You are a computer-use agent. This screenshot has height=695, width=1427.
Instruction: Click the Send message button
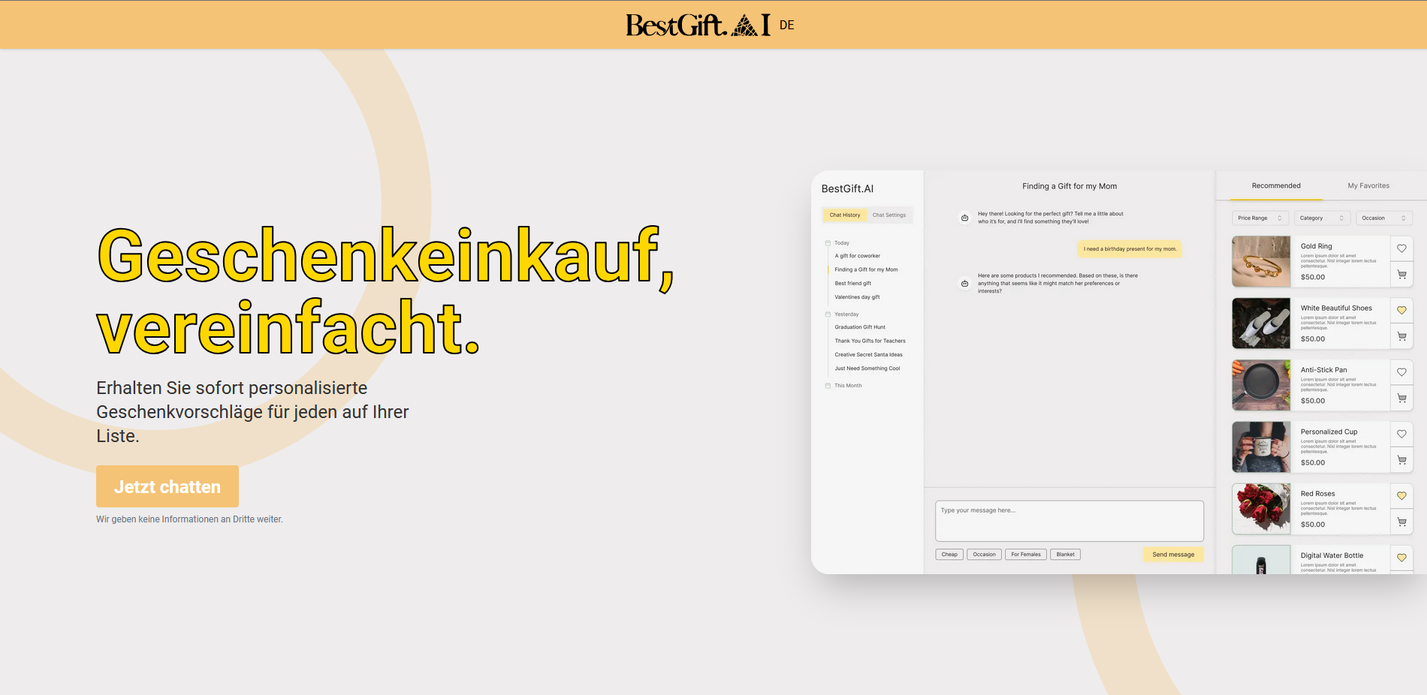1173,555
